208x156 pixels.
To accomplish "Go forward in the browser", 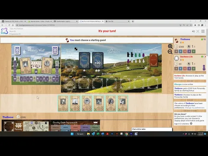I will (x=6, y=25).
